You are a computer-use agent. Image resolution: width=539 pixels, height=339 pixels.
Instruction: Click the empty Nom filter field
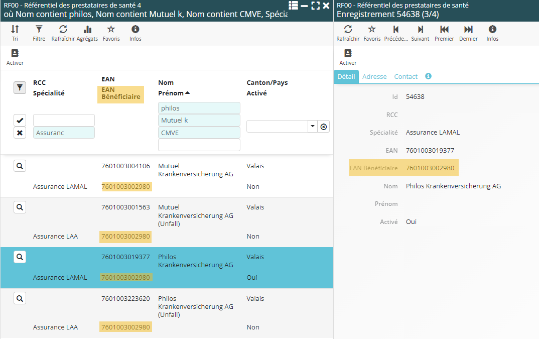[199, 145]
